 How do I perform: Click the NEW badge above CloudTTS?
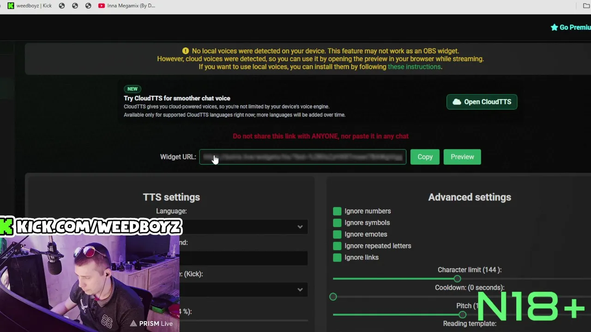[133, 89]
